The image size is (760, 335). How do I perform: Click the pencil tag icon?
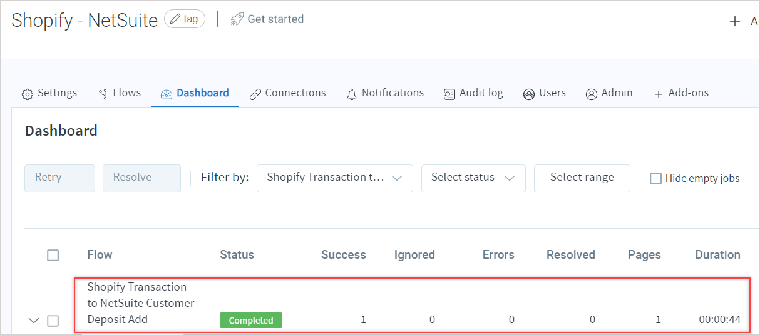pos(175,19)
